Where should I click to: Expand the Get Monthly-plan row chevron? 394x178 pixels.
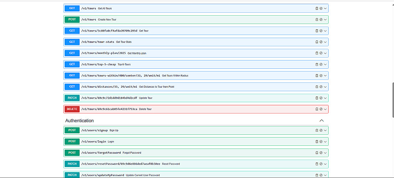click(x=325, y=53)
